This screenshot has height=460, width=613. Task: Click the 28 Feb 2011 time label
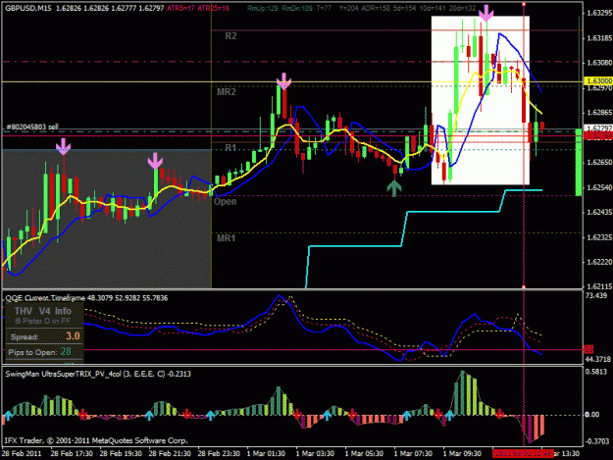click(22, 453)
